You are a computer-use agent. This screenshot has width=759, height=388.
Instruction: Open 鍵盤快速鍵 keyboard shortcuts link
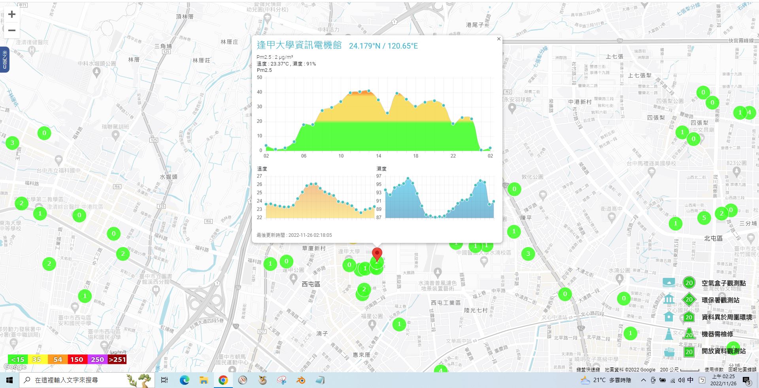click(588, 370)
